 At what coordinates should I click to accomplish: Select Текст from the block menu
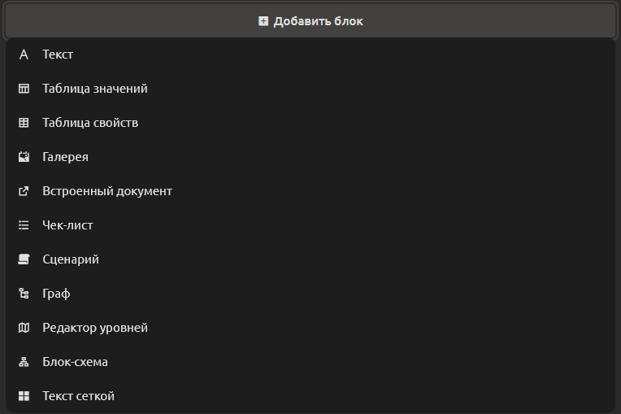tap(310, 54)
